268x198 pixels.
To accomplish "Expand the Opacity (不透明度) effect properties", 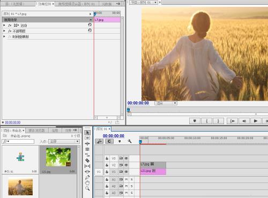I will (x=4, y=31).
